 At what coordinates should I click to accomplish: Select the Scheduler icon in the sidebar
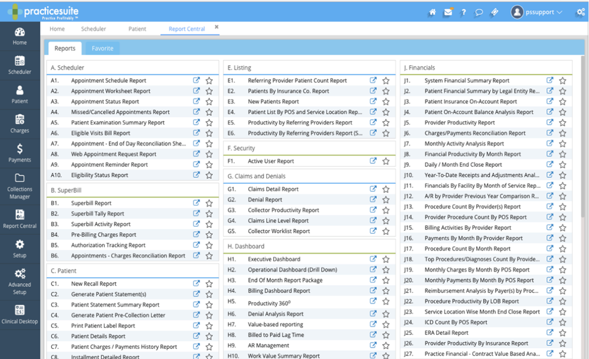[x=19, y=65]
